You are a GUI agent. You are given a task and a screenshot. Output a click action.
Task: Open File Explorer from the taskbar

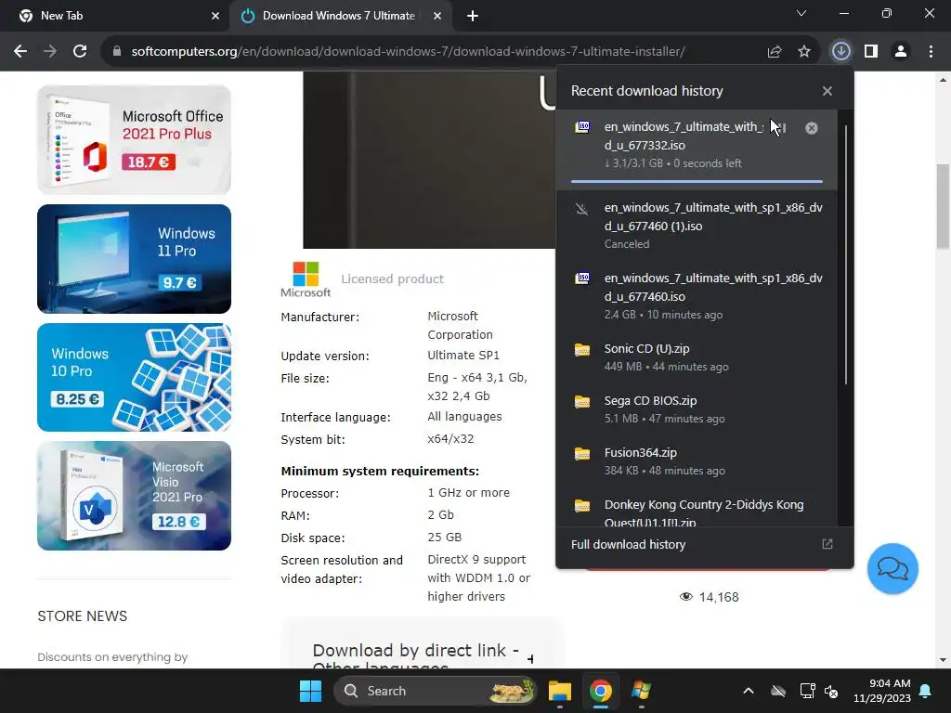pos(560,691)
